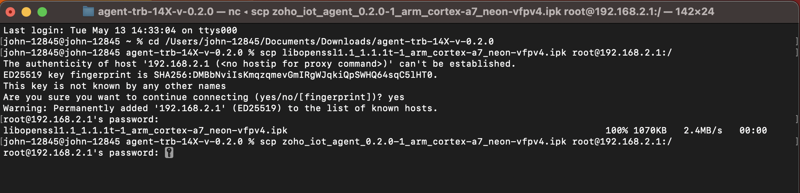The width and height of the screenshot is (800, 193).
Task: Click the window title text agent-trb-14X-v-0.2.0
Action: pos(156,12)
